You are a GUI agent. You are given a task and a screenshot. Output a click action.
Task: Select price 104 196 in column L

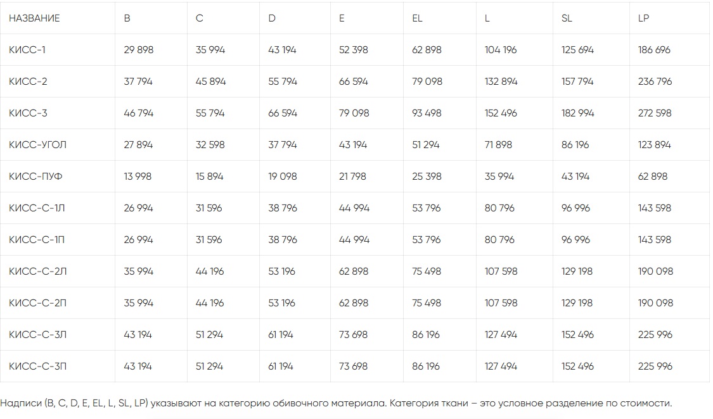pyautogui.click(x=501, y=50)
